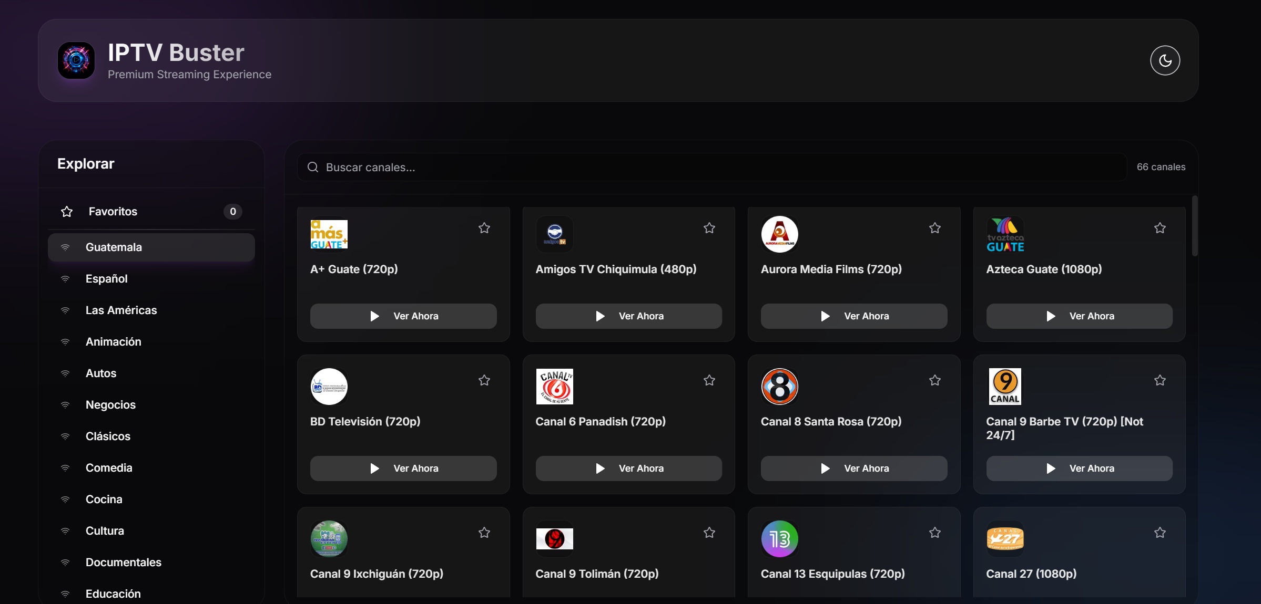The width and height of the screenshot is (1261, 604).
Task: Click the channel list scrollbar thumb
Action: click(1194, 226)
